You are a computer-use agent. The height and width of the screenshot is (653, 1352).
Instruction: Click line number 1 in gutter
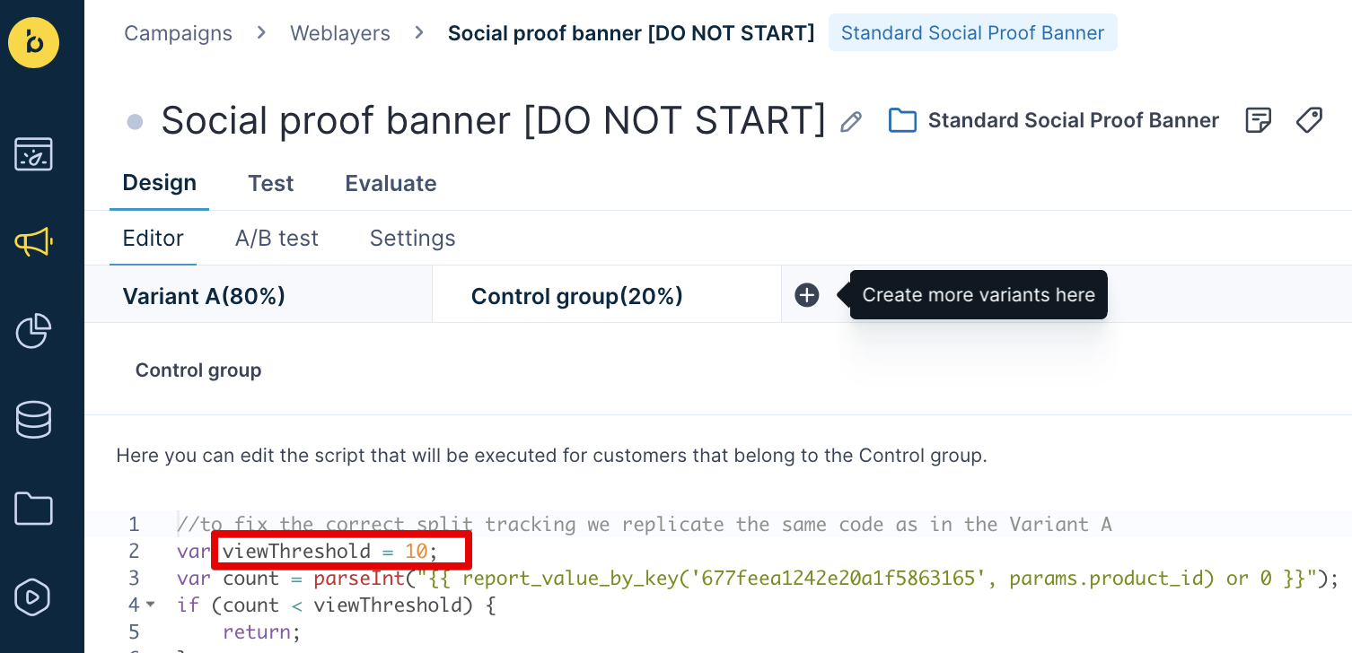tap(134, 524)
